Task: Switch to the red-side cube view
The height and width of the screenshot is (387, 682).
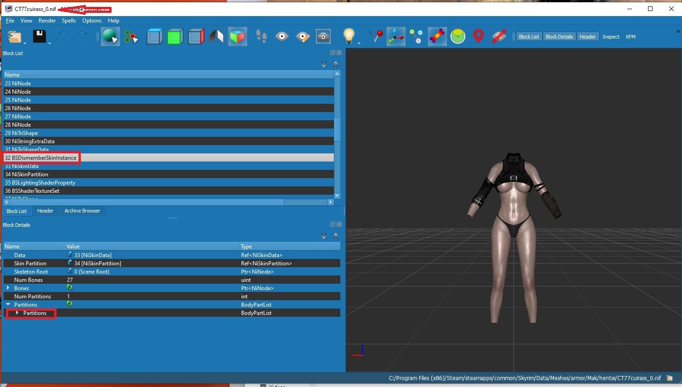Action: (196, 37)
